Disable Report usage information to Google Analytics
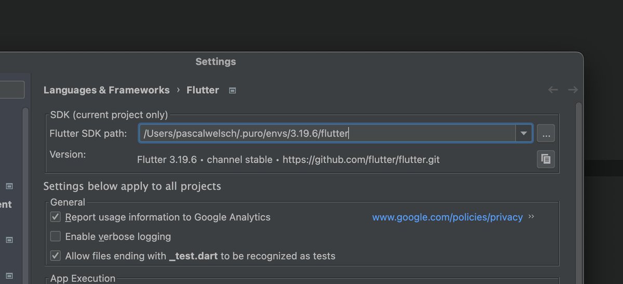 pos(56,217)
